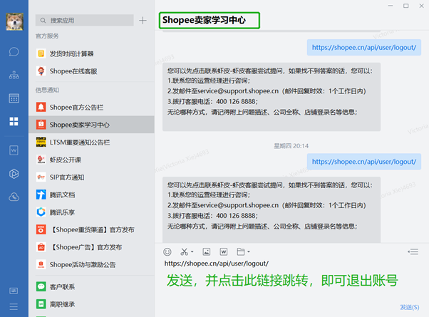Image resolution: width=429 pixels, height=317 pixels.
Task: Click the emoji smiley icon
Action: click(167, 251)
